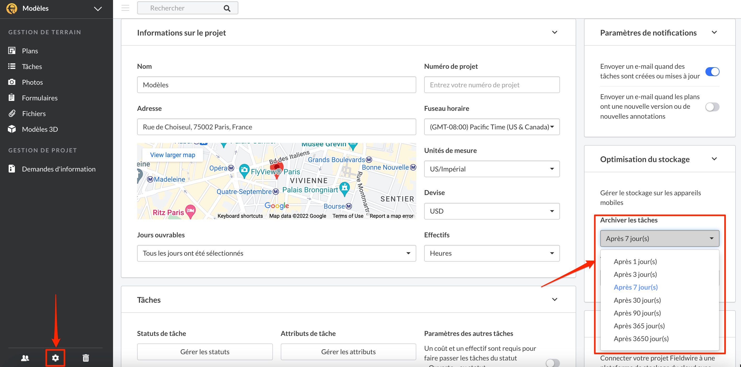Click the Numéro de projet field
This screenshot has width=741, height=367.
tap(492, 85)
